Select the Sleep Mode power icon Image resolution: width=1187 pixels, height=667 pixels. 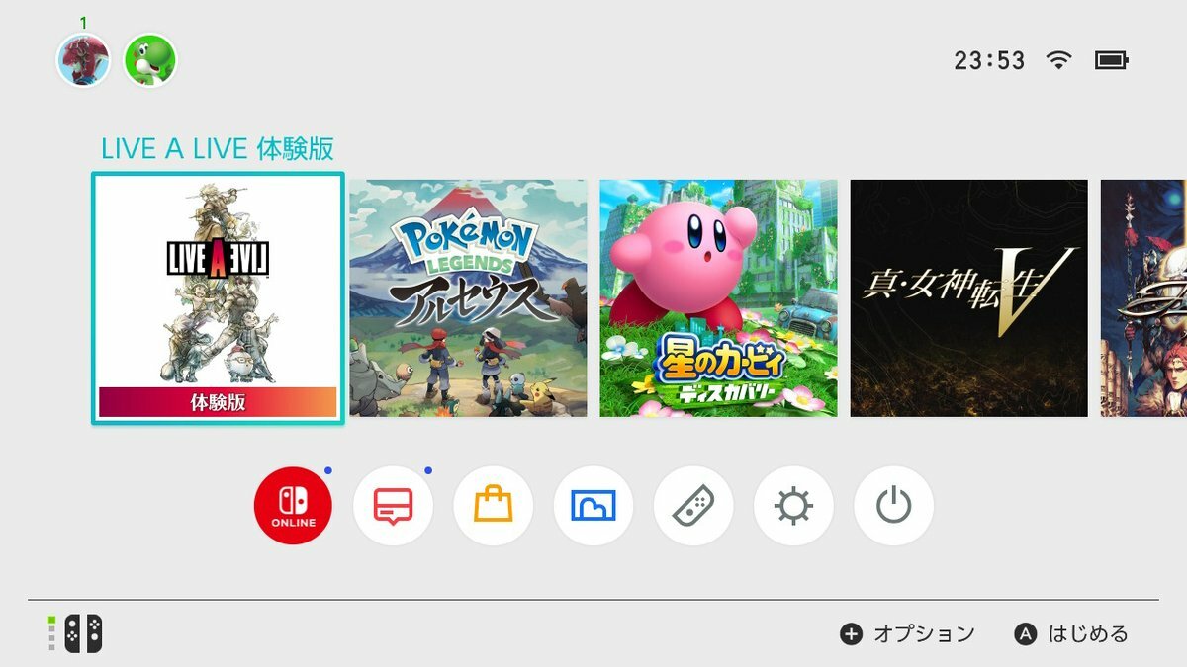click(893, 506)
